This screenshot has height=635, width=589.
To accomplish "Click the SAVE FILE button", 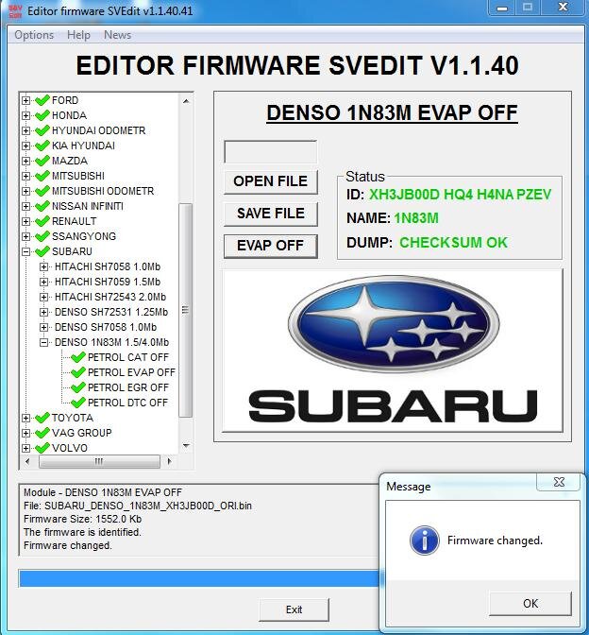I will point(271,214).
